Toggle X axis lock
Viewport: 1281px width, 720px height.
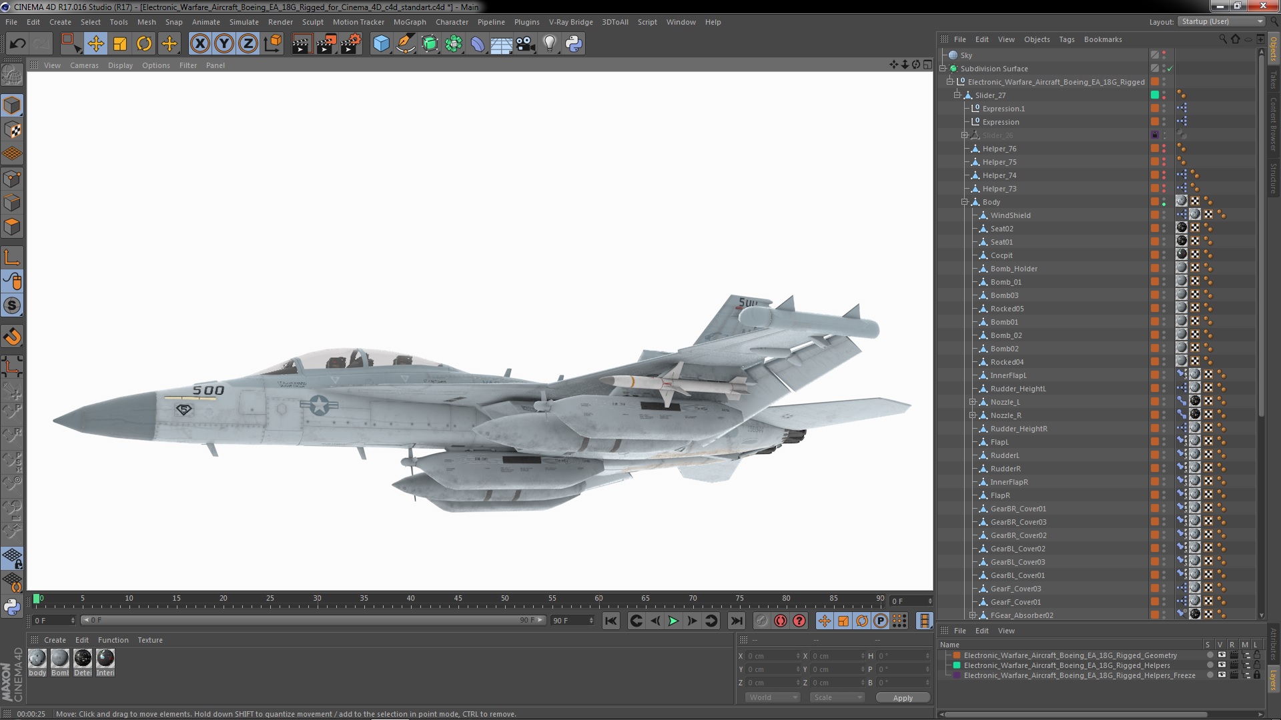point(199,44)
